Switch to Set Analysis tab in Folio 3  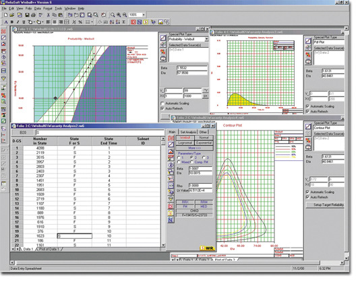tap(188, 132)
